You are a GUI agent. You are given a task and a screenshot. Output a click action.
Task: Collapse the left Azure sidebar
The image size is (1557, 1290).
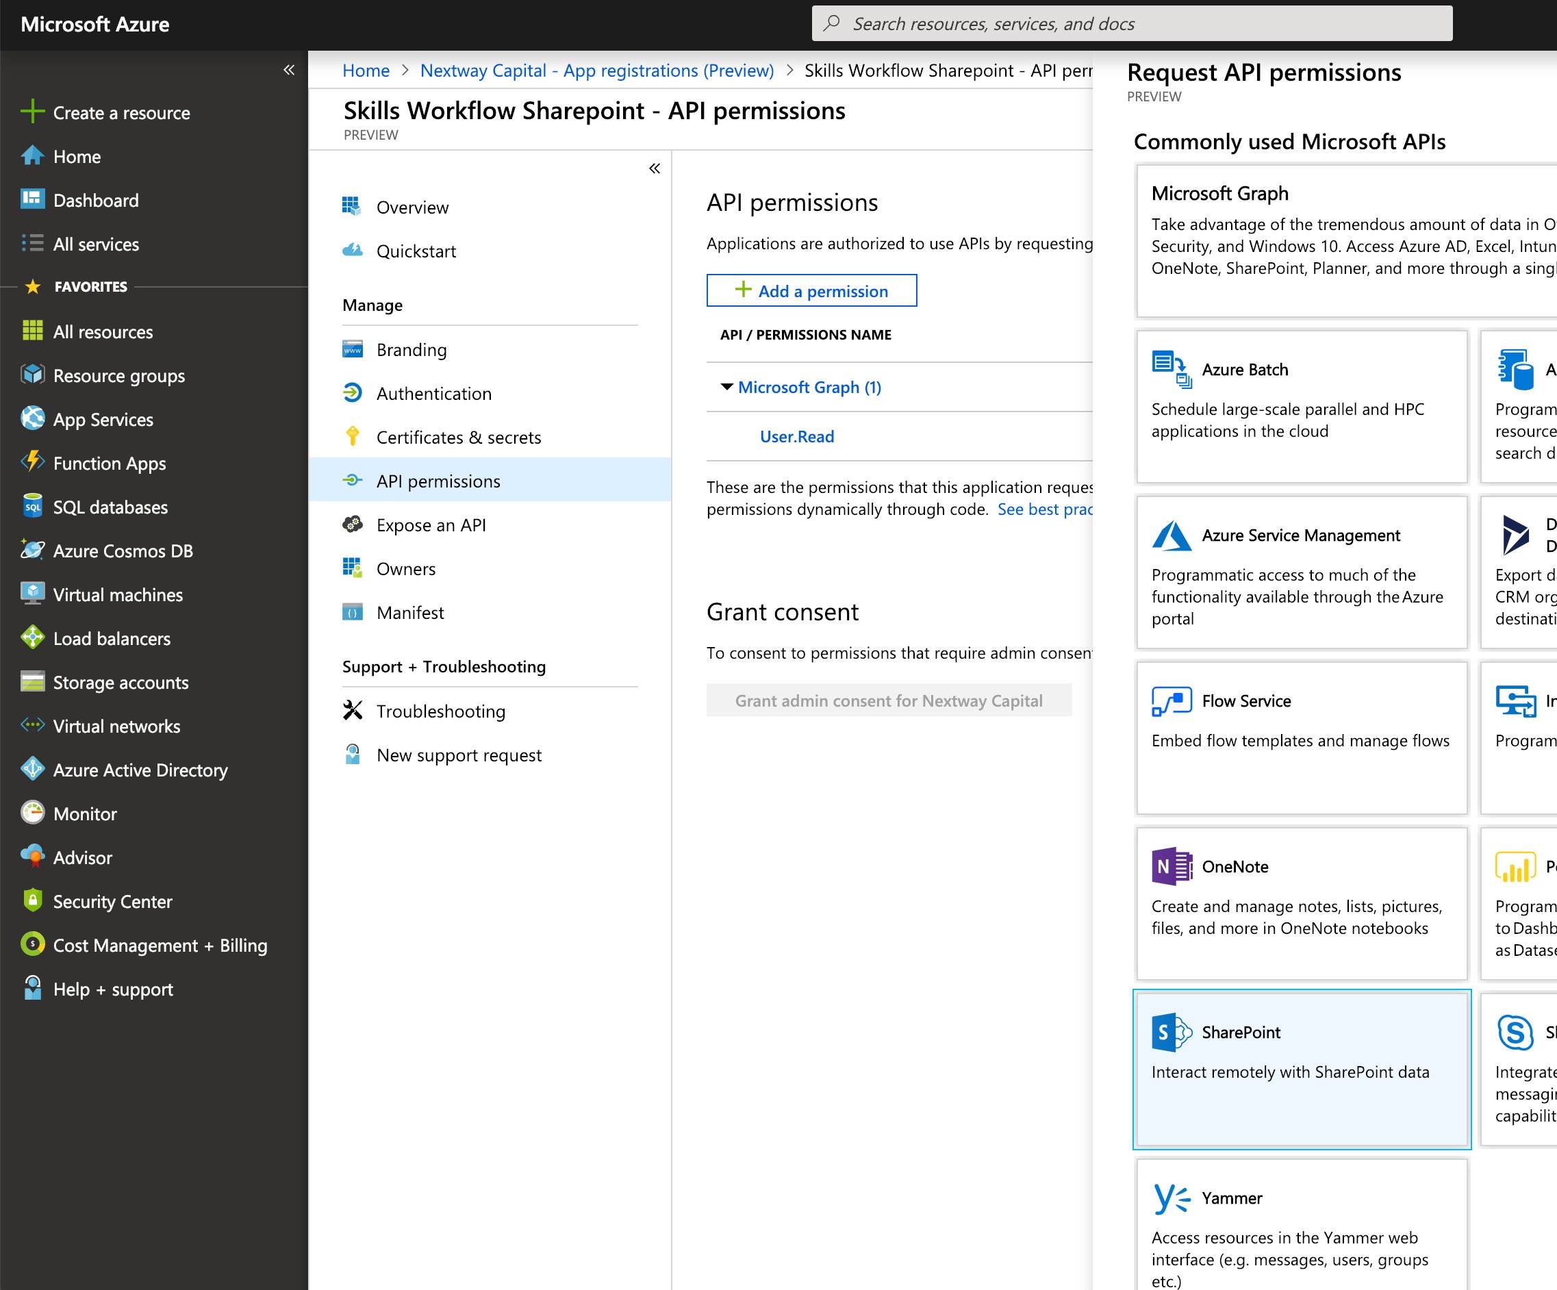click(x=289, y=71)
